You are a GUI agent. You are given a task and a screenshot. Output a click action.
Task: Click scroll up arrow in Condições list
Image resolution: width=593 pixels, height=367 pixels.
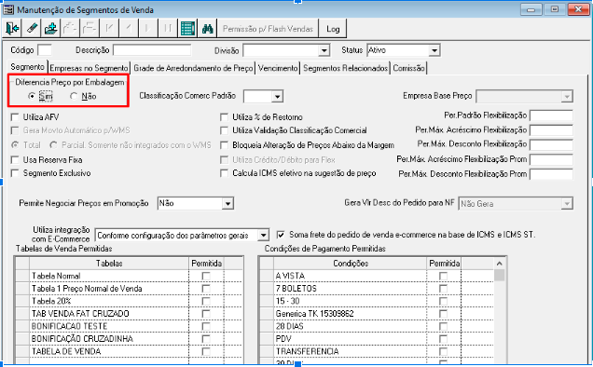point(499,264)
